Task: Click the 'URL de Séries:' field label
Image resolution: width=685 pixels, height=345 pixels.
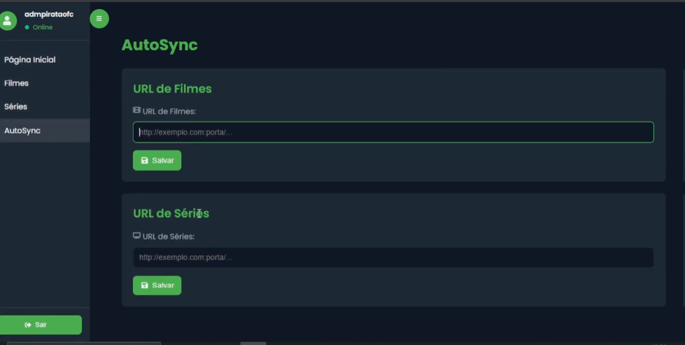Action: tap(168, 236)
